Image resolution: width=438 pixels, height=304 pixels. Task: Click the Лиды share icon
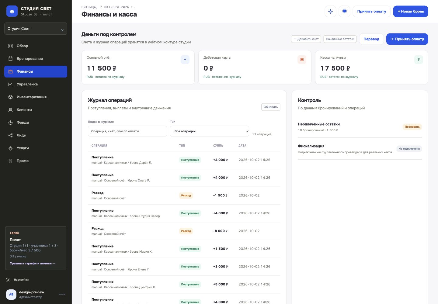coord(10,135)
